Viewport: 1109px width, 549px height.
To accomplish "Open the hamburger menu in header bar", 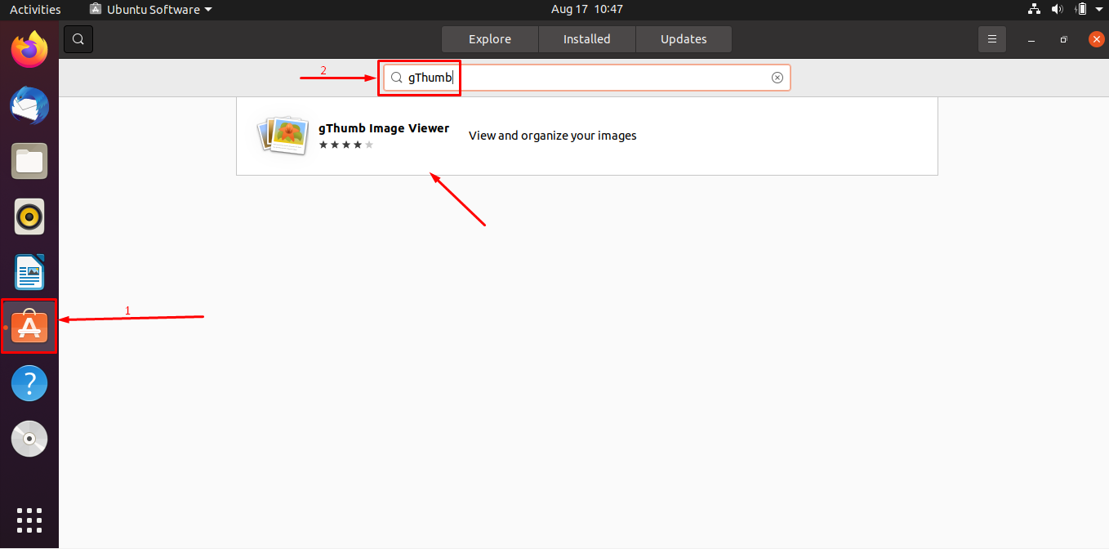I will (992, 38).
